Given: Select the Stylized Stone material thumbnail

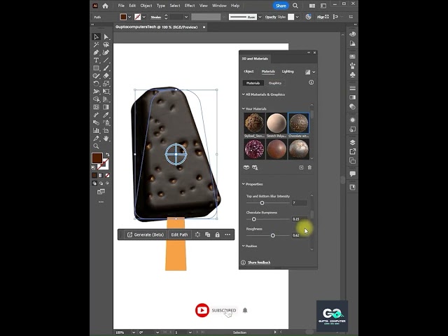Looking at the screenshot, I should point(254,123).
